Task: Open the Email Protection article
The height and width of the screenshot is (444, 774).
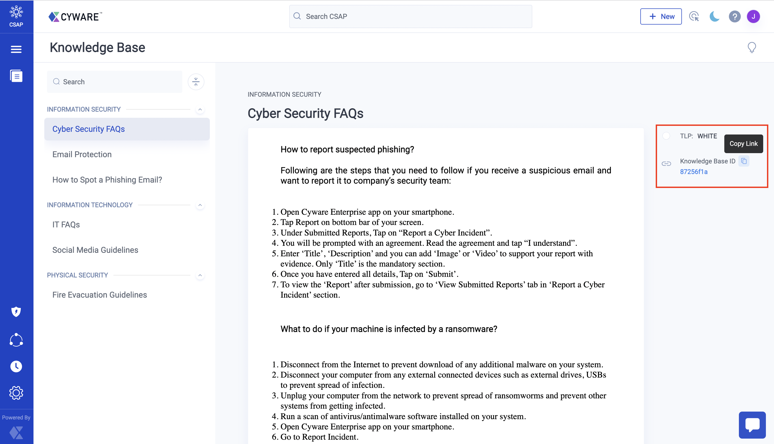Action: [82, 154]
